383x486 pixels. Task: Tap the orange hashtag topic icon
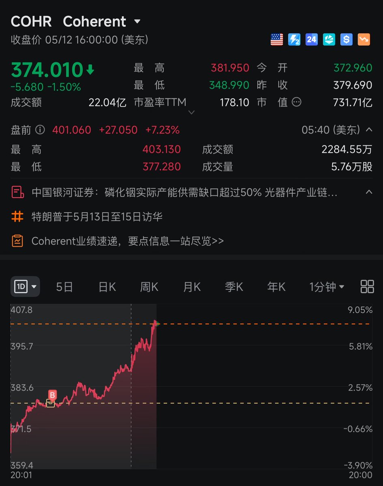17,217
